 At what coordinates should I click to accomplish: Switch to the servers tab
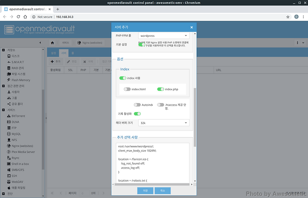coord(64,53)
